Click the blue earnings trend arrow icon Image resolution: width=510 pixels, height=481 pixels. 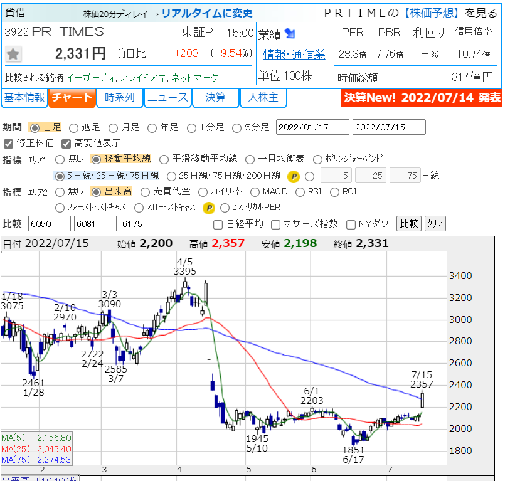click(289, 33)
